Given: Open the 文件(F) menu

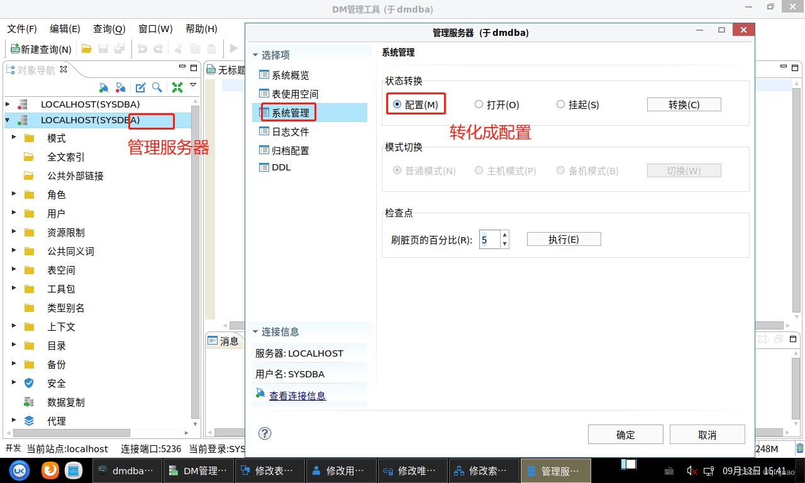Looking at the screenshot, I should pyautogui.click(x=22, y=29).
